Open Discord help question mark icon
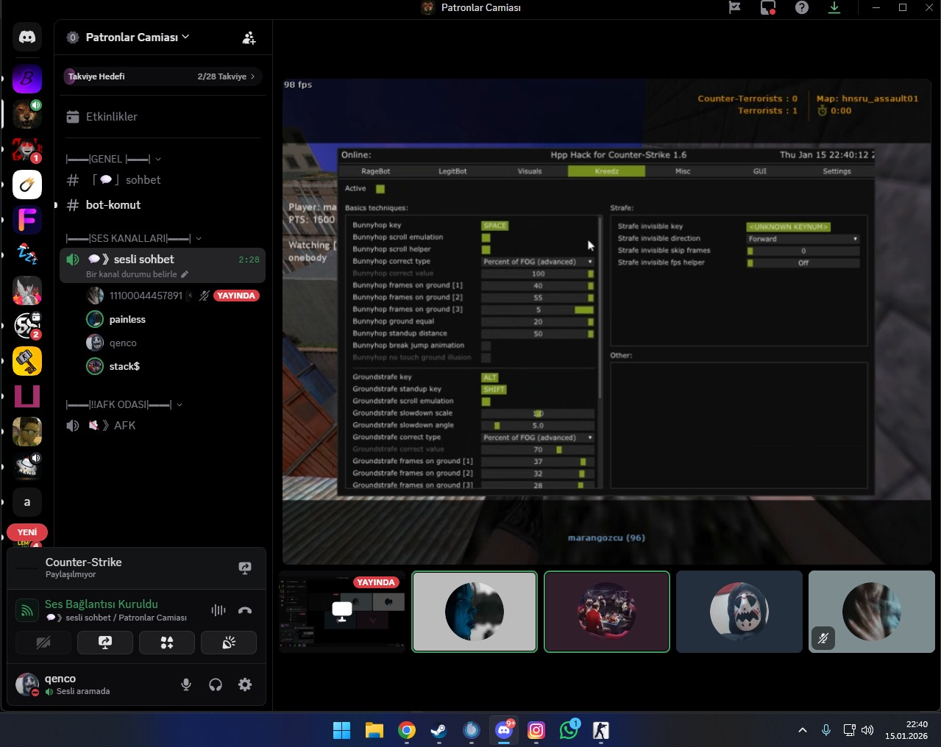 (x=802, y=7)
